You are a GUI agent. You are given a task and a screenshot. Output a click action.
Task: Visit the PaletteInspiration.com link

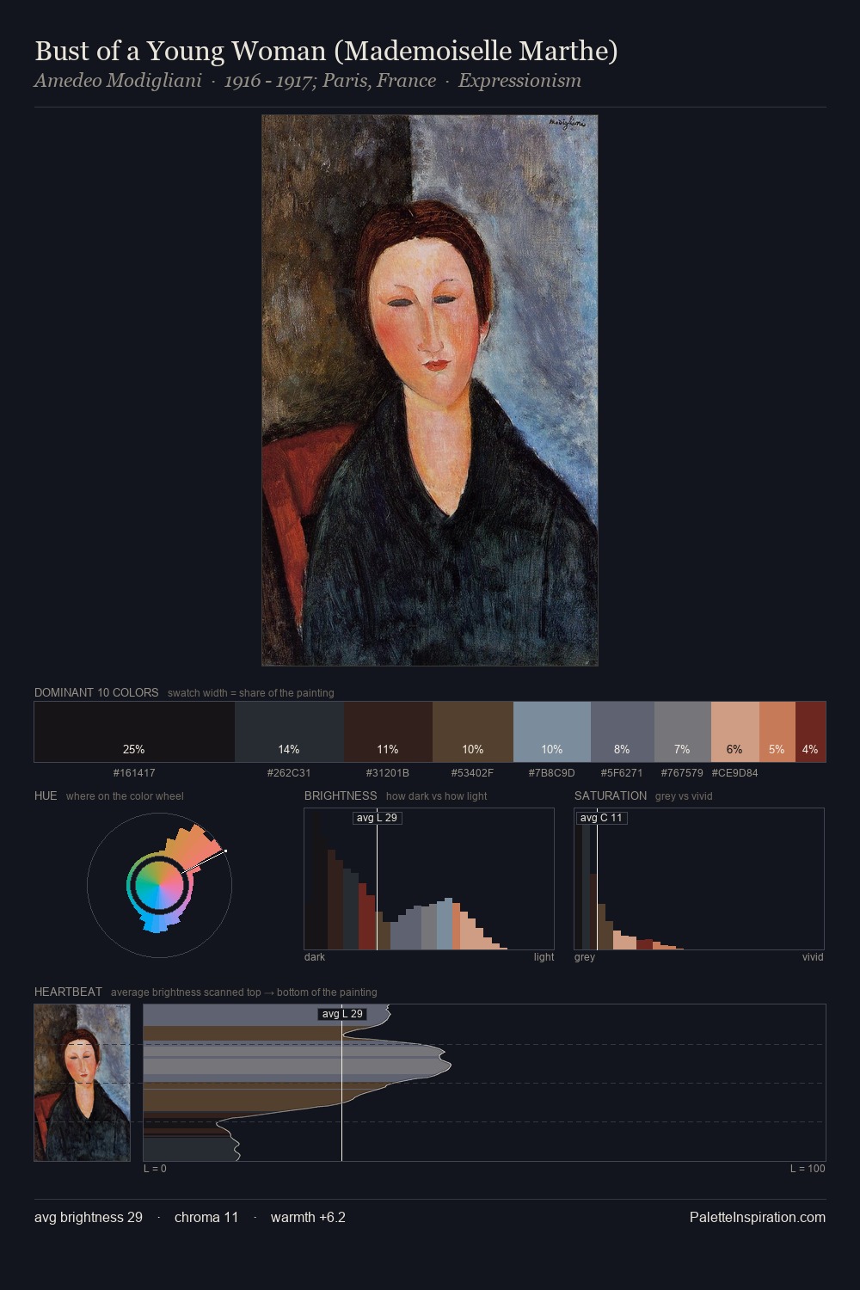pyautogui.click(x=758, y=1217)
